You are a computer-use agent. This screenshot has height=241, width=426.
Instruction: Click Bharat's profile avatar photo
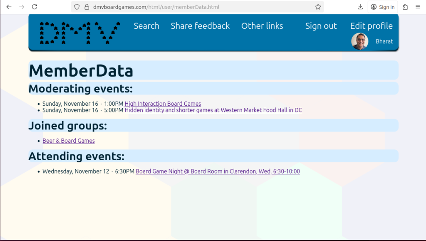(x=360, y=42)
